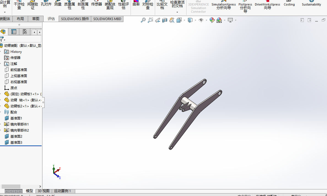The width and height of the screenshot is (327, 196).
Task: Click the Costing tool
Action: (289, 3)
